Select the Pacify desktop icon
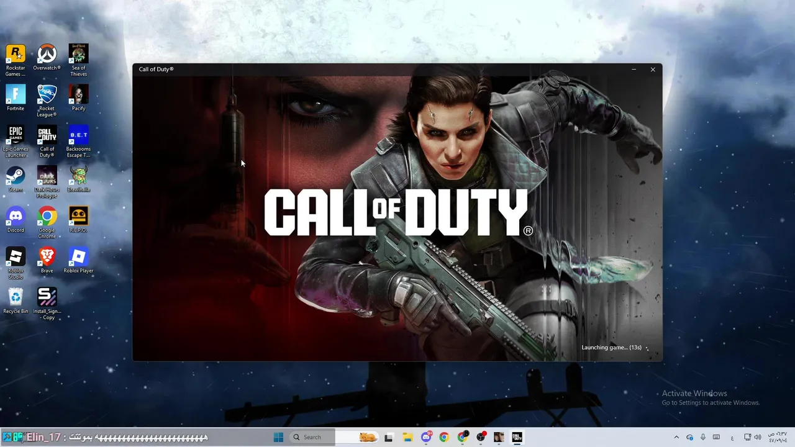Image resolution: width=795 pixels, height=447 pixels. (x=79, y=98)
